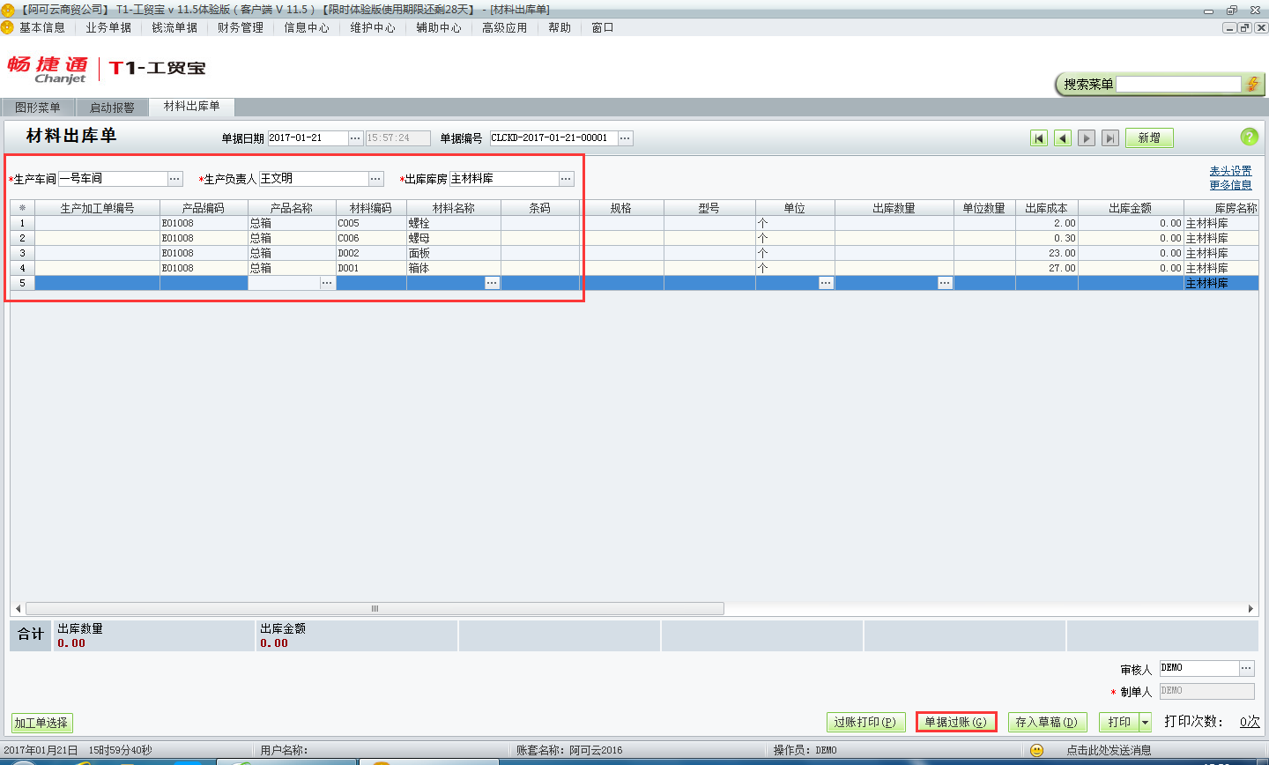The image size is (1269, 765).
Task: Click the 加工单选择 button
Action: (x=41, y=724)
